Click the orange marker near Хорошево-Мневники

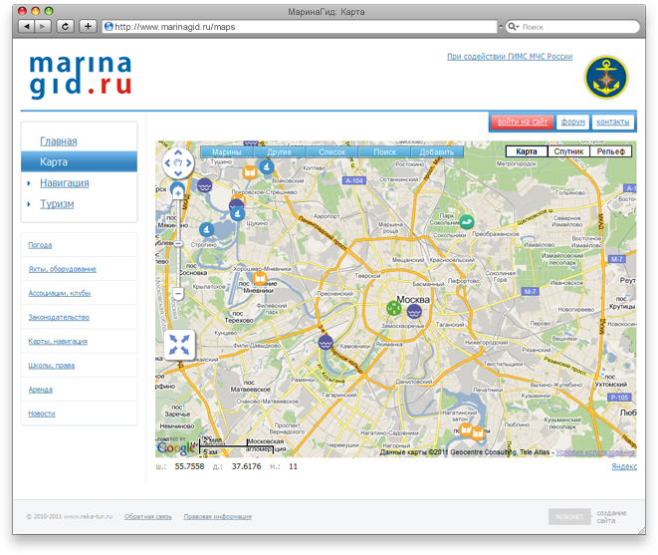[260, 278]
